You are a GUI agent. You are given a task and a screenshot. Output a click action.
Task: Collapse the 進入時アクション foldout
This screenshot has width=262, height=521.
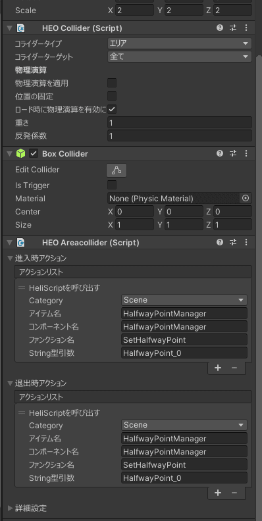pos(10,258)
